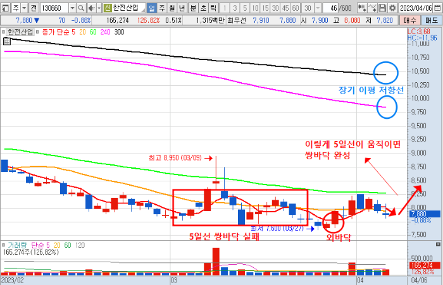Select 년 yearly period toggle
The image size is (443, 285).
point(182,8)
